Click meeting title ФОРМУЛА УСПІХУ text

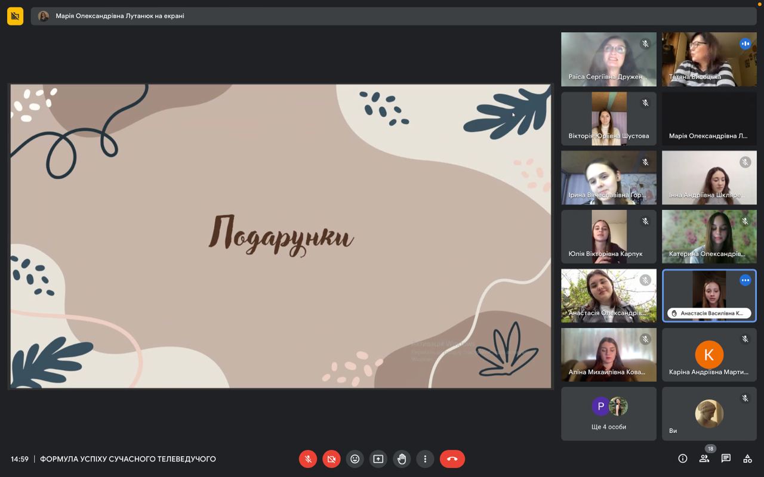[x=128, y=459]
